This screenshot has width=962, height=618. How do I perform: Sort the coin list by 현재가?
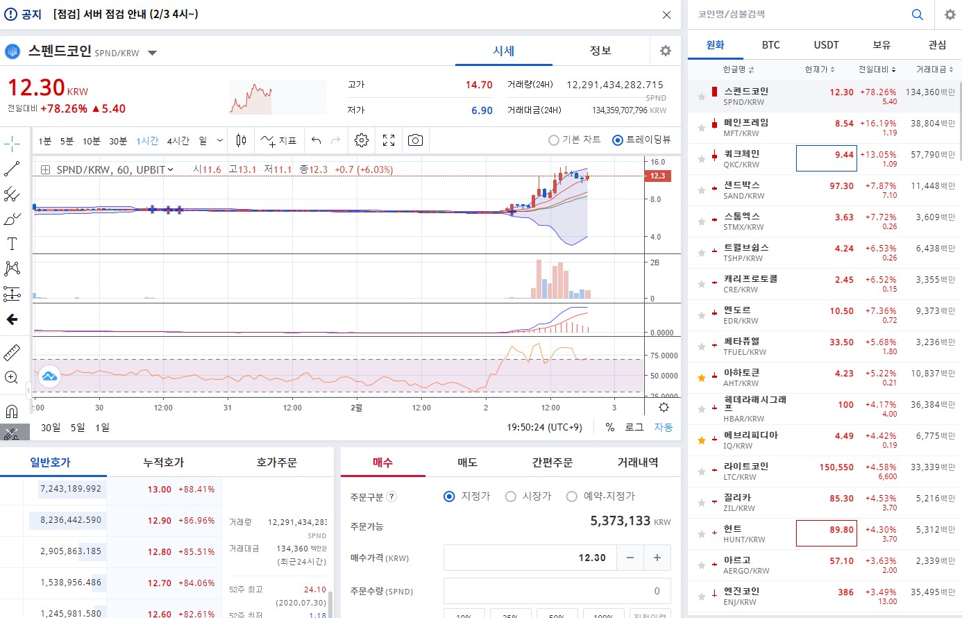coord(820,69)
